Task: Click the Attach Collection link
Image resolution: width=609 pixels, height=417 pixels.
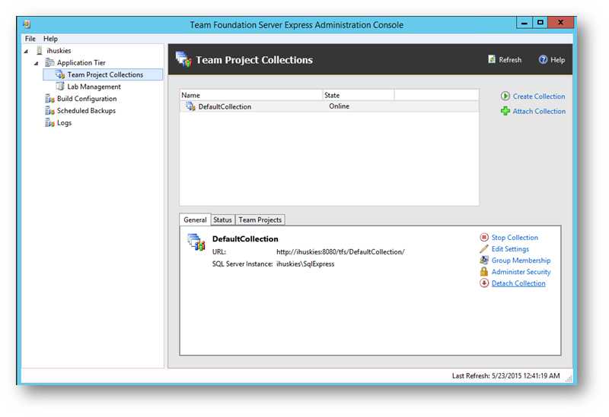Action: coord(539,111)
